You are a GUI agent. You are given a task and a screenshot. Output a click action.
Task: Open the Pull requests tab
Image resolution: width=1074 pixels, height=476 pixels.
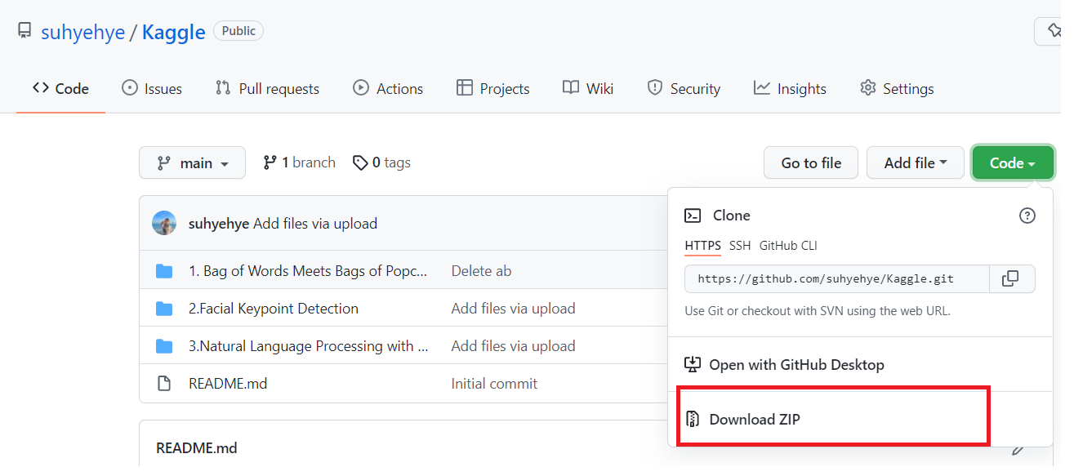[x=267, y=88]
